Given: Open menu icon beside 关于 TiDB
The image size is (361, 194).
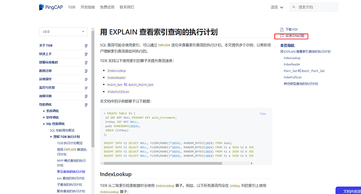Looking at the screenshot, I should click(86, 45).
